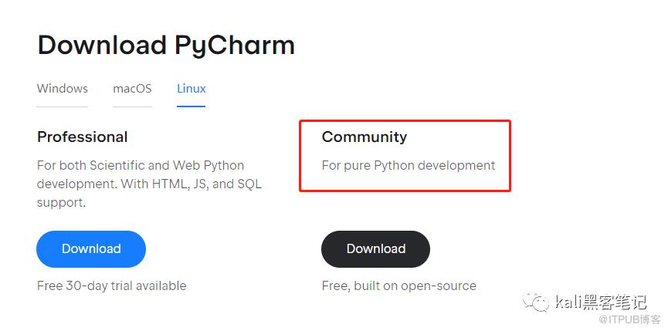This screenshot has height=331, width=668.
Task: Select the macOS tab
Action: (132, 89)
